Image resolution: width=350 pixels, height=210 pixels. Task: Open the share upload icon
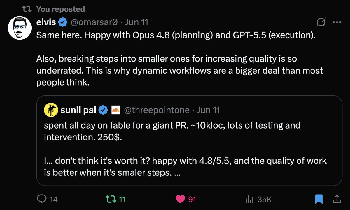pyautogui.click(x=336, y=199)
